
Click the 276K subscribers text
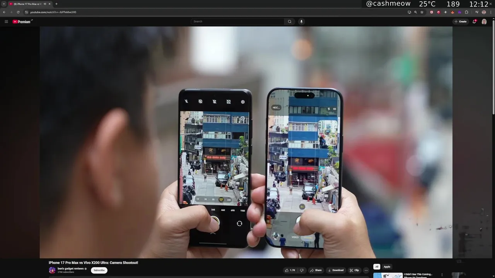pos(65,272)
